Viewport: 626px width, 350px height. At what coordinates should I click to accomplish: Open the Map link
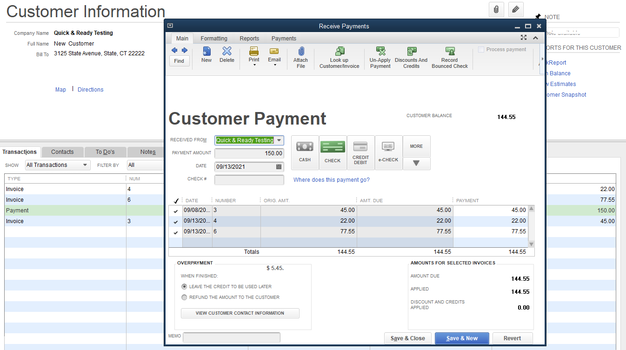(60, 90)
